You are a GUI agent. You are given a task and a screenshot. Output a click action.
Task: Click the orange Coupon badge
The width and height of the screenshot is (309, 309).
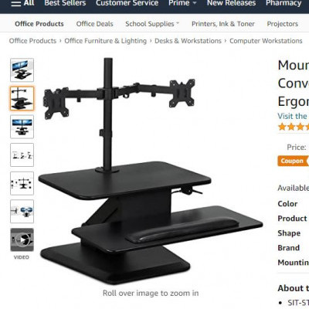click(293, 161)
